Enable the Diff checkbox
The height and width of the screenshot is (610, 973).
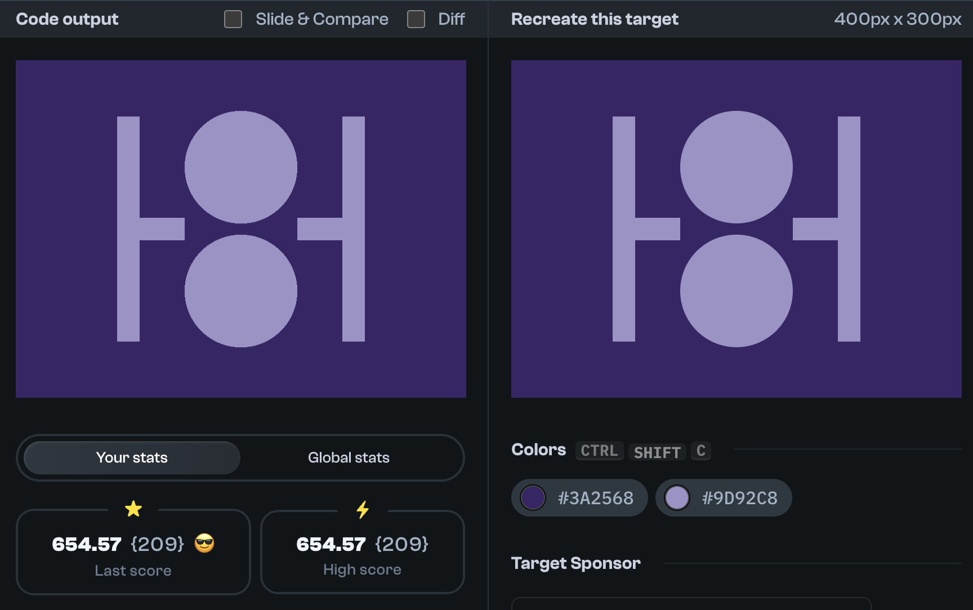coord(416,19)
